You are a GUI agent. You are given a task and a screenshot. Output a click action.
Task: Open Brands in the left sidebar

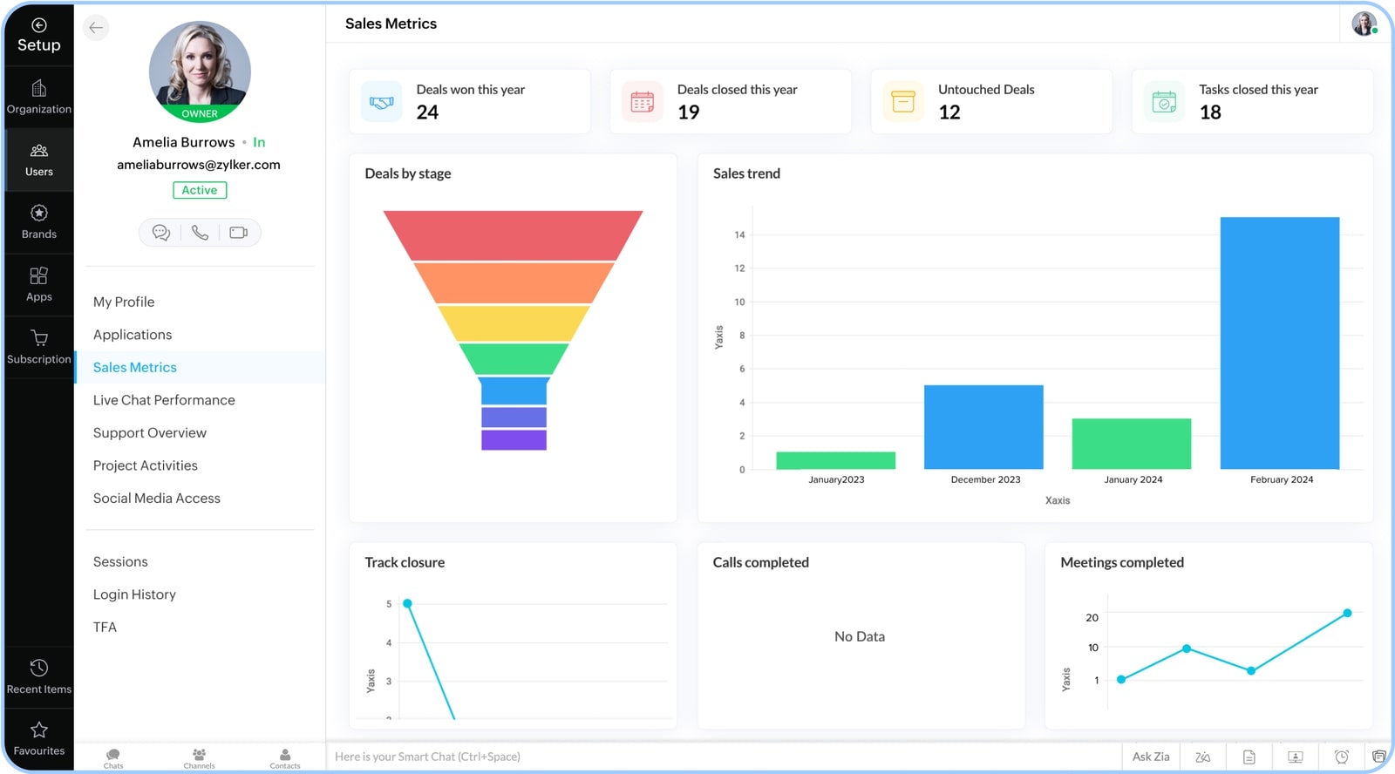(39, 222)
